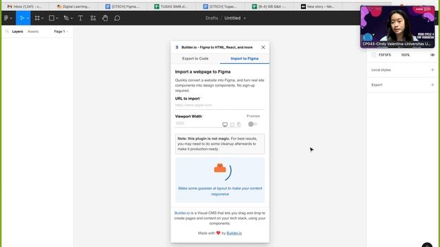Click the plugin not magic note
The image size is (440, 247).
point(220,144)
